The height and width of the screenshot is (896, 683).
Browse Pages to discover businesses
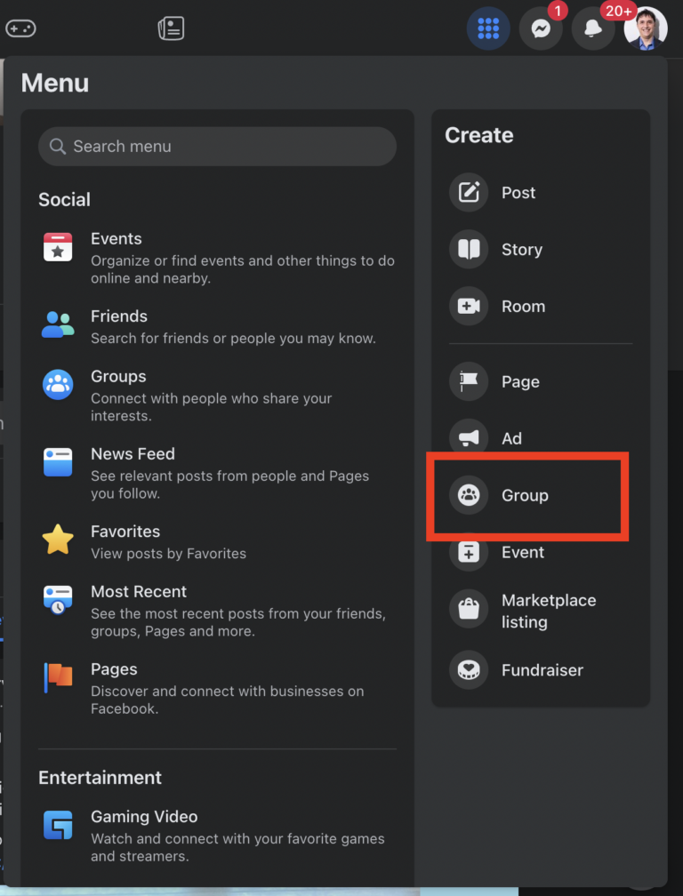pyautogui.click(x=58, y=678)
